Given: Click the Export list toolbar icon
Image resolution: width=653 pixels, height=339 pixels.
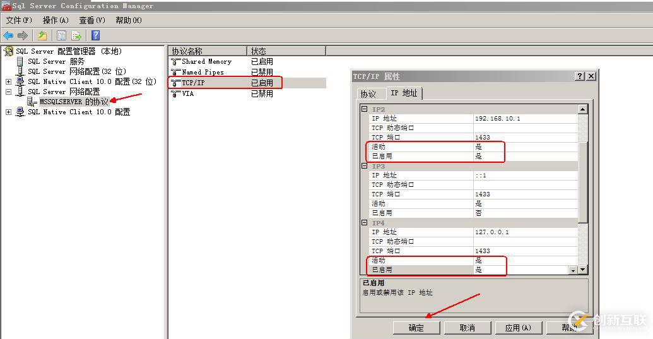Looking at the screenshot, I should [x=76, y=35].
